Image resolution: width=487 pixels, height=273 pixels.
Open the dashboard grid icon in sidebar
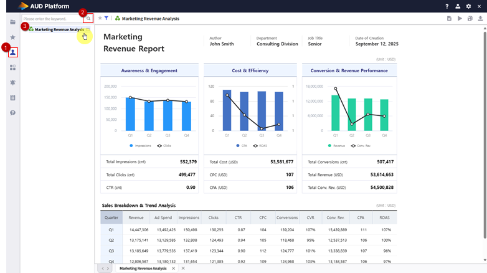12,67
